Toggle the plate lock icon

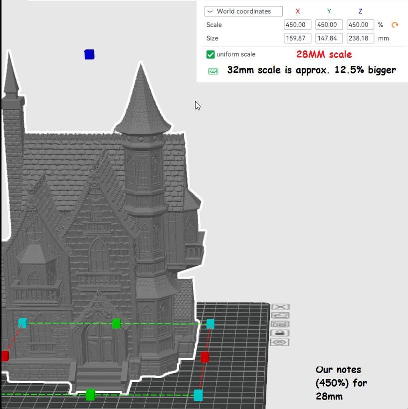coord(280,333)
